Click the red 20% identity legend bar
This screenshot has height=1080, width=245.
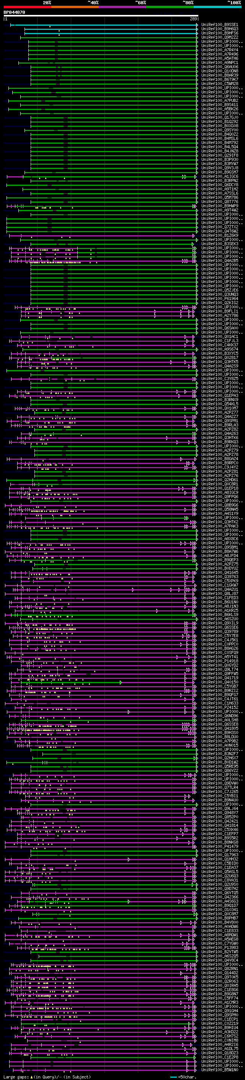click(x=27, y=7)
